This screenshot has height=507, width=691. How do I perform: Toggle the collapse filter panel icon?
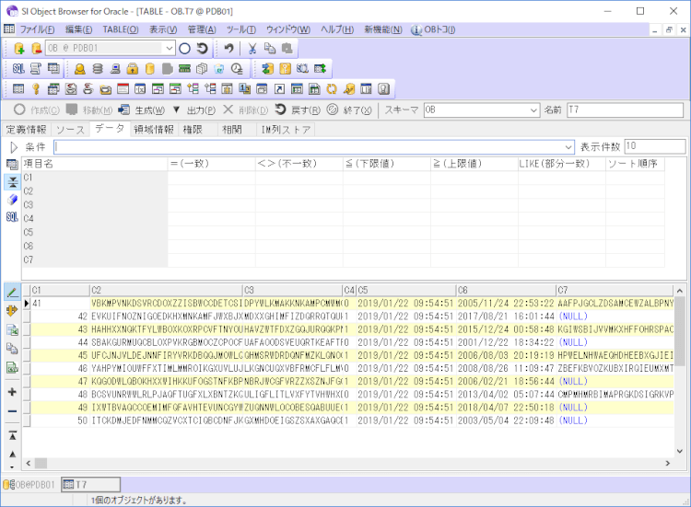point(12,181)
